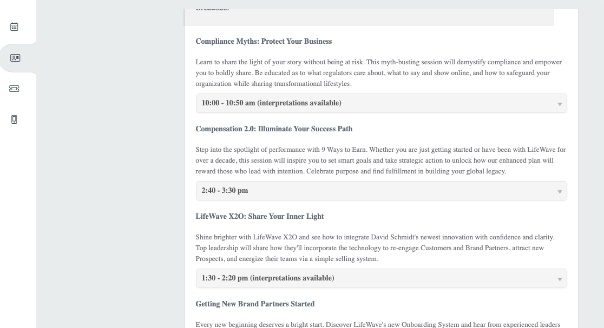
Task: Click the arrow on the LifeWave X2O time selector
Action: 560,279
